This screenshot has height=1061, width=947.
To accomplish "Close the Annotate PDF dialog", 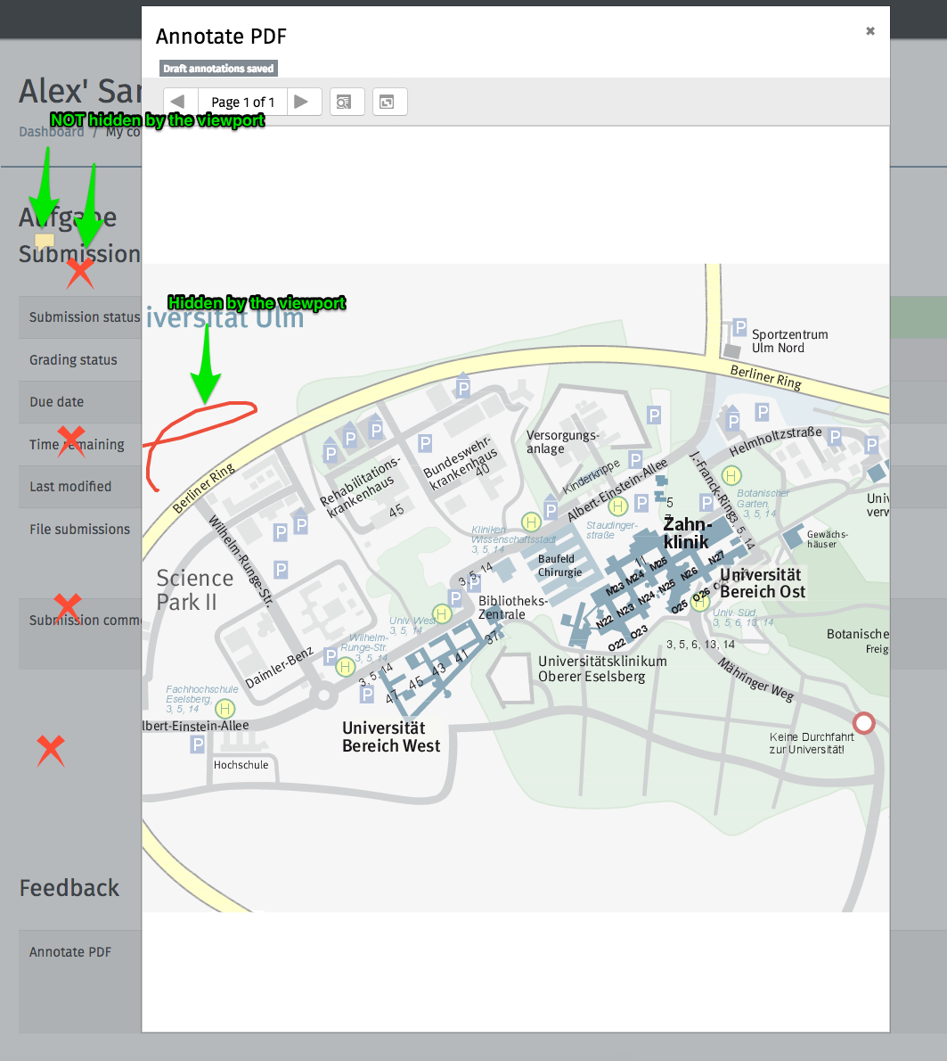I will 870,31.
